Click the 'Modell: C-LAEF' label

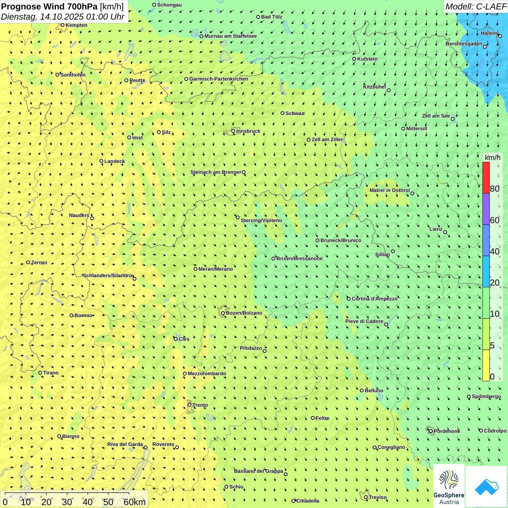476,7
